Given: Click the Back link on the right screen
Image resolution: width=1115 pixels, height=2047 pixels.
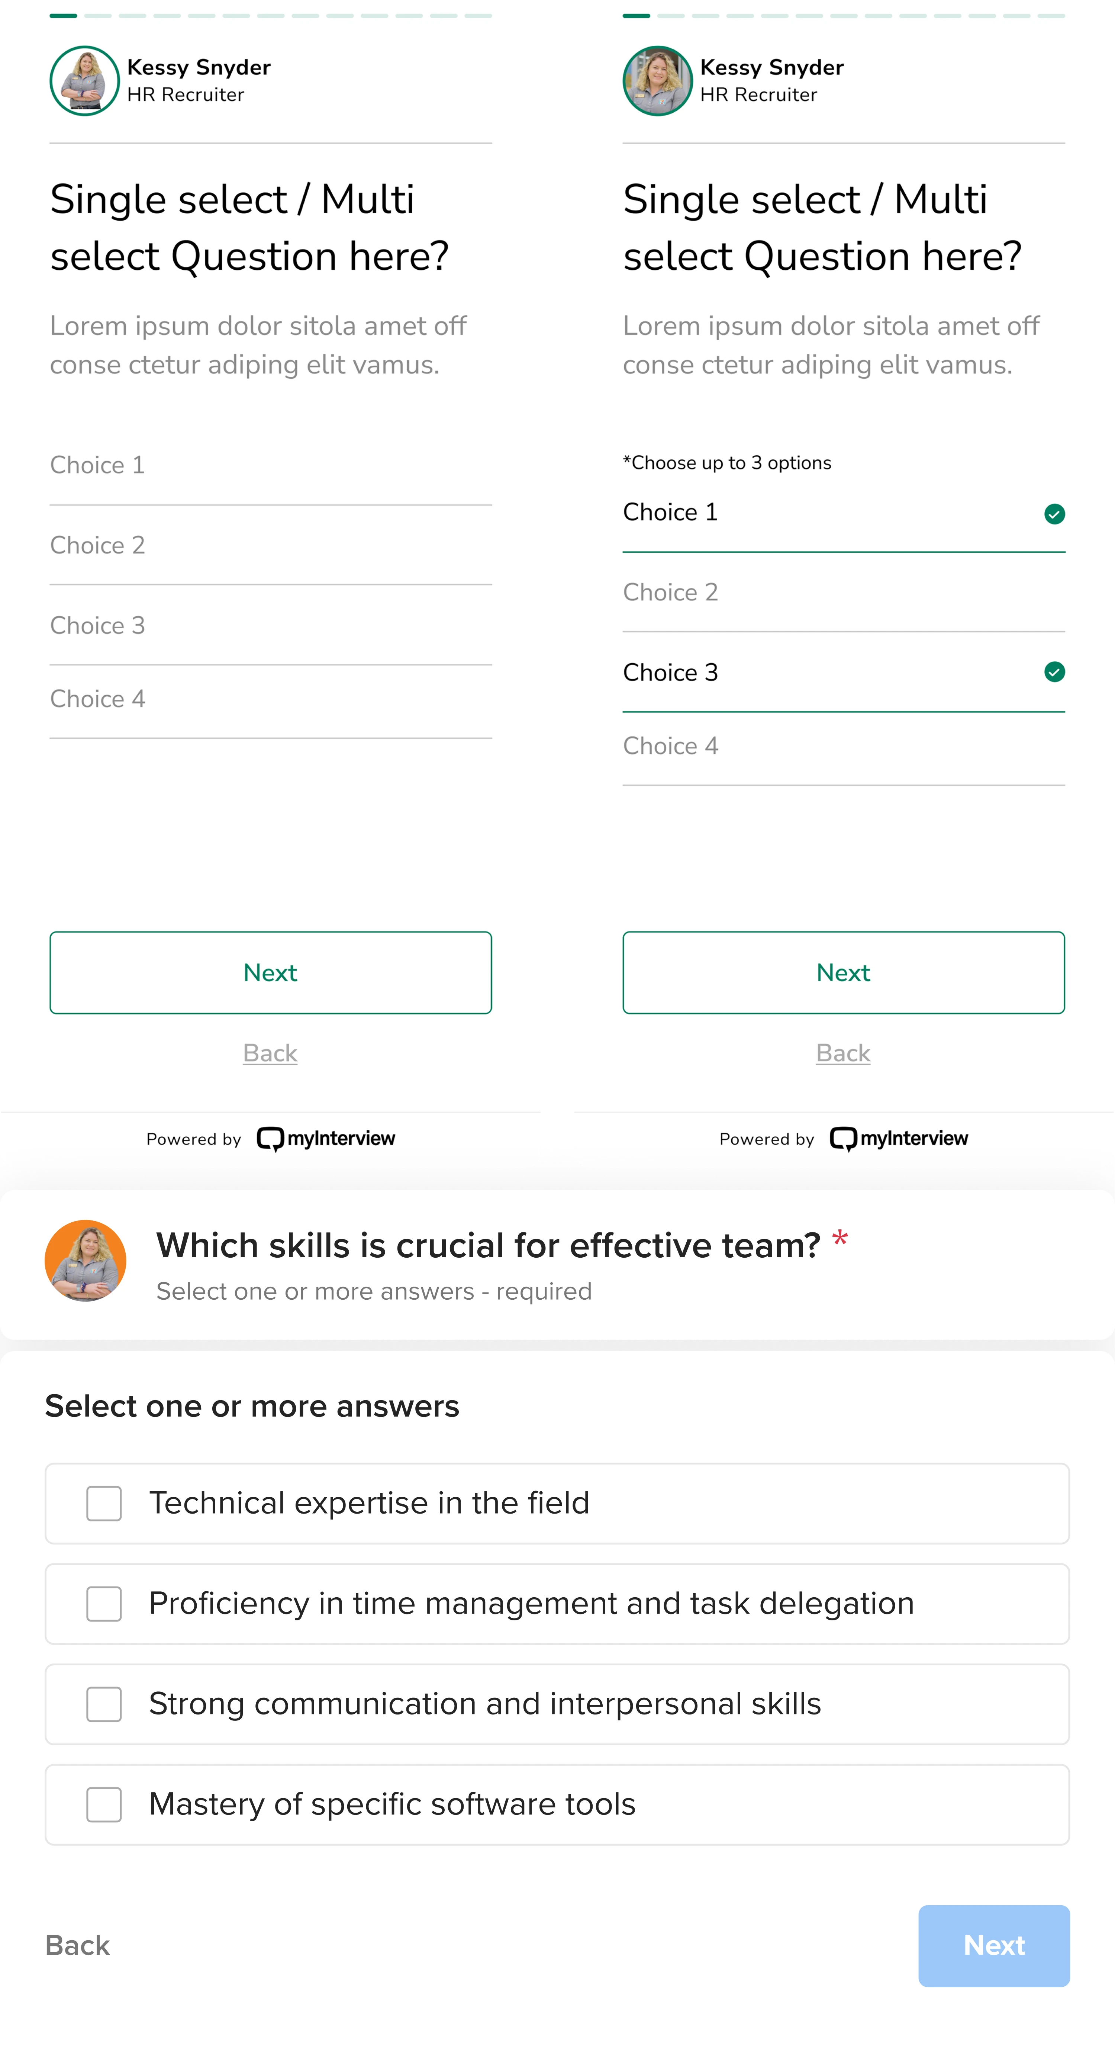Looking at the screenshot, I should (842, 1053).
